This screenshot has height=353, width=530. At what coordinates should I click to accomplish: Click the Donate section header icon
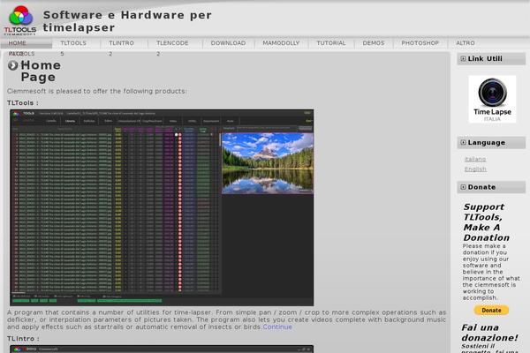tap(463, 187)
